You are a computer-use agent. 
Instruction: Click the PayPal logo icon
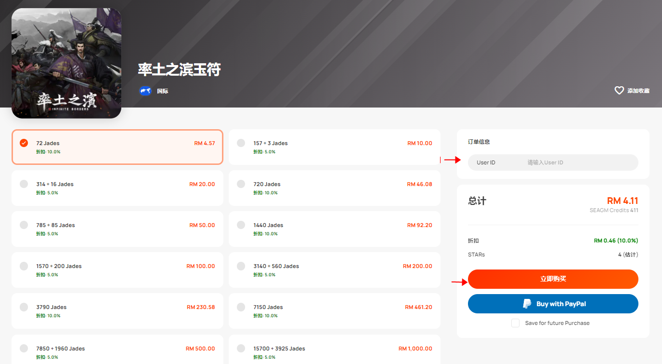point(527,304)
